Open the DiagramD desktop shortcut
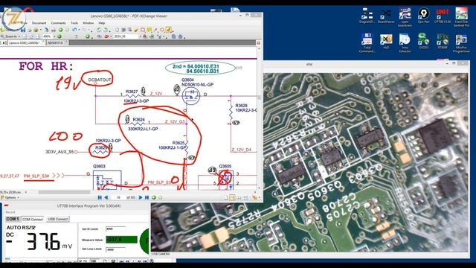Screen dimensions: 476x268 tap(367, 16)
